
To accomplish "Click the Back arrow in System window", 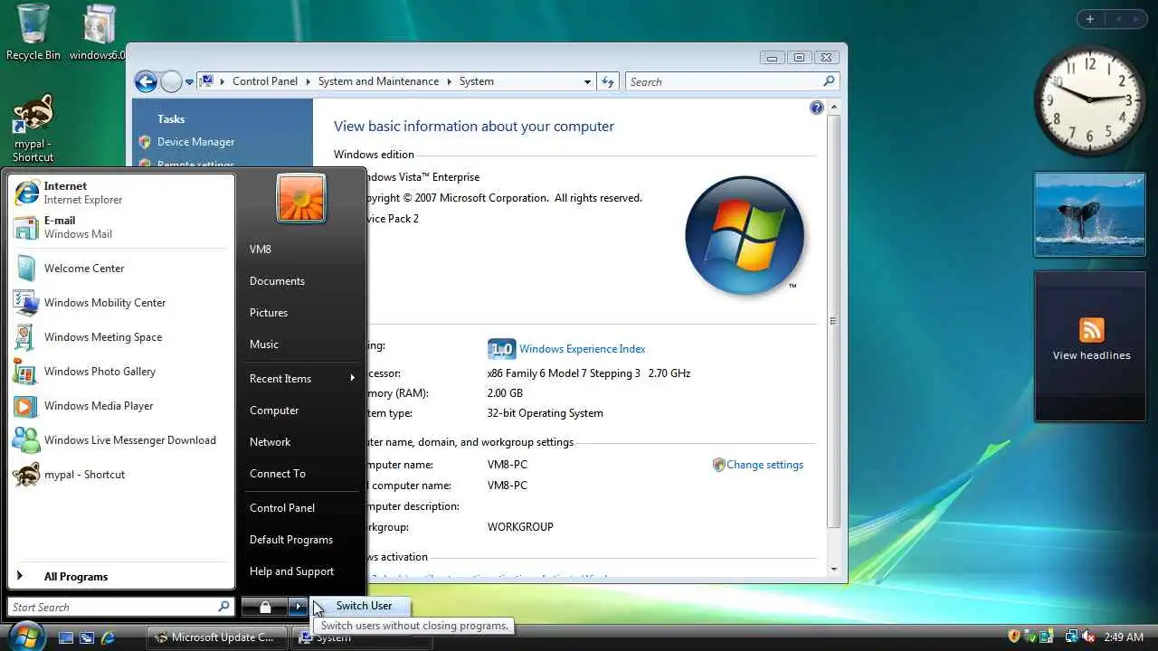I will tap(146, 81).
